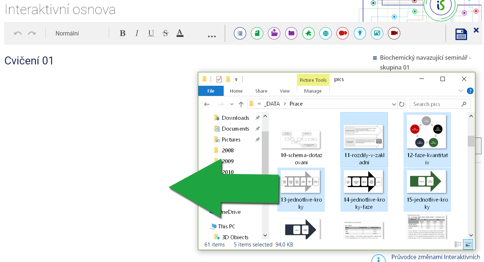This screenshot has width=484, height=262.
Task: Switch to large icons view in Explorer
Action: [468, 245]
